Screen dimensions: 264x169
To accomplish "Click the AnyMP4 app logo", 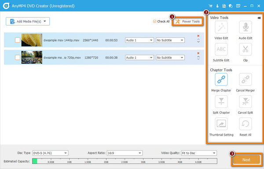I will (6, 6).
